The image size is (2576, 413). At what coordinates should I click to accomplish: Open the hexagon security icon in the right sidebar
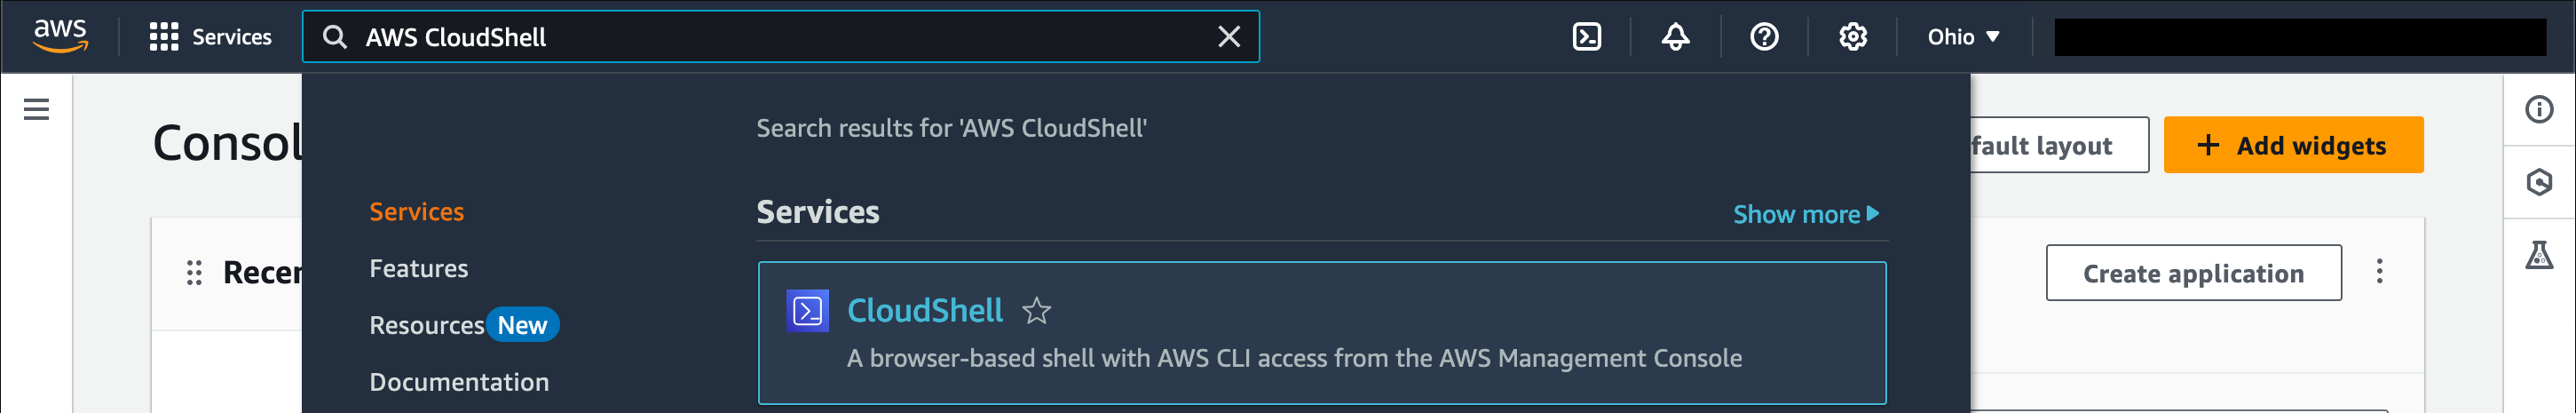click(2538, 182)
